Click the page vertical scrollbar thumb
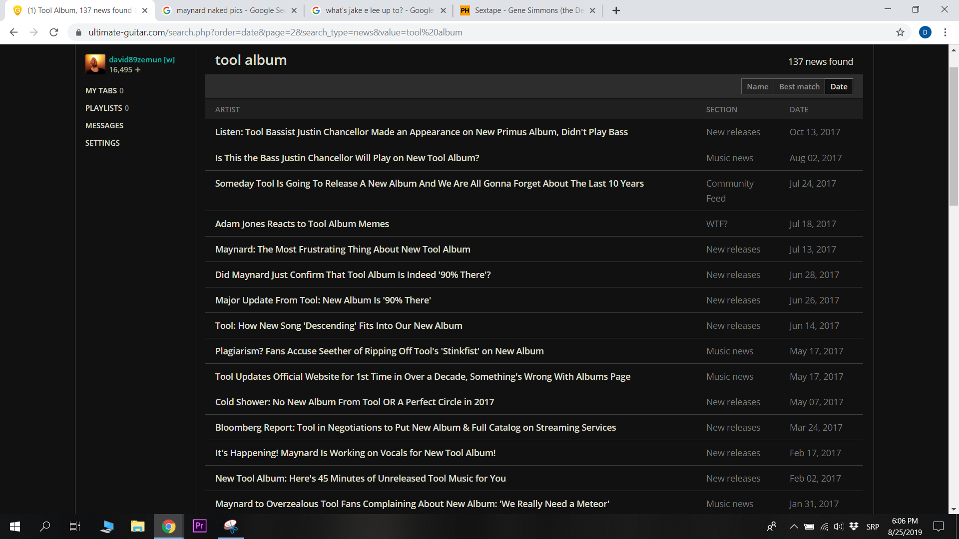Image resolution: width=959 pixels, height=539 pixels. (954, 136)
